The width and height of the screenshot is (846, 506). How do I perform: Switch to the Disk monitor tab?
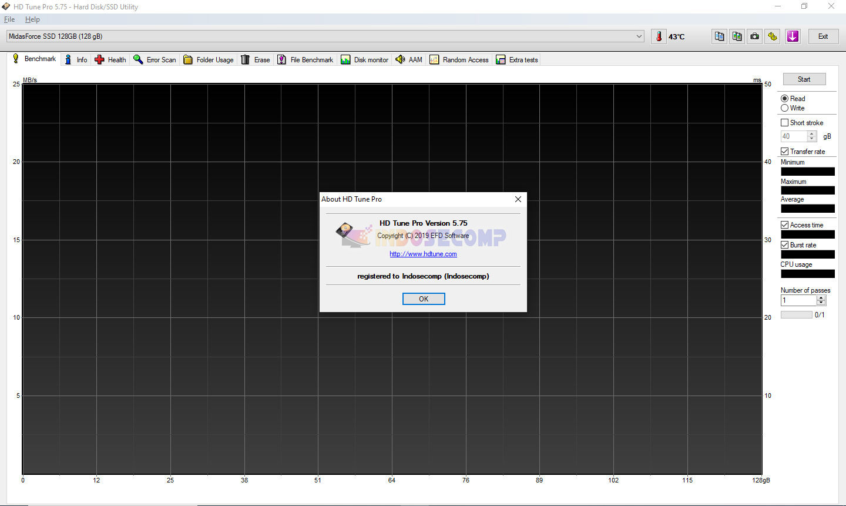pos(365,59)
